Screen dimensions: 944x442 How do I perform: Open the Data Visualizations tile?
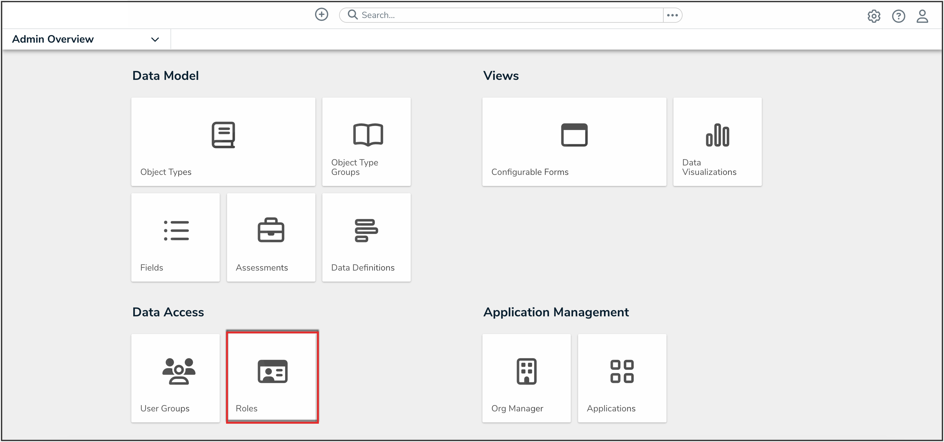point(717,141)
